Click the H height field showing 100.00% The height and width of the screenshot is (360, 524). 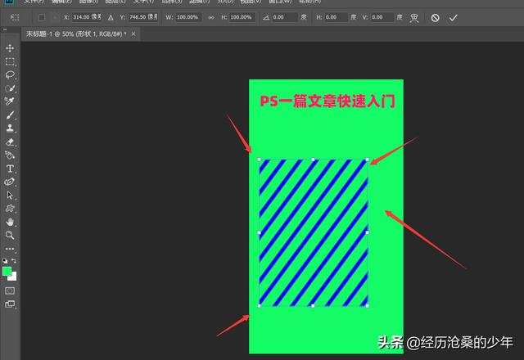tap(242, 17)
